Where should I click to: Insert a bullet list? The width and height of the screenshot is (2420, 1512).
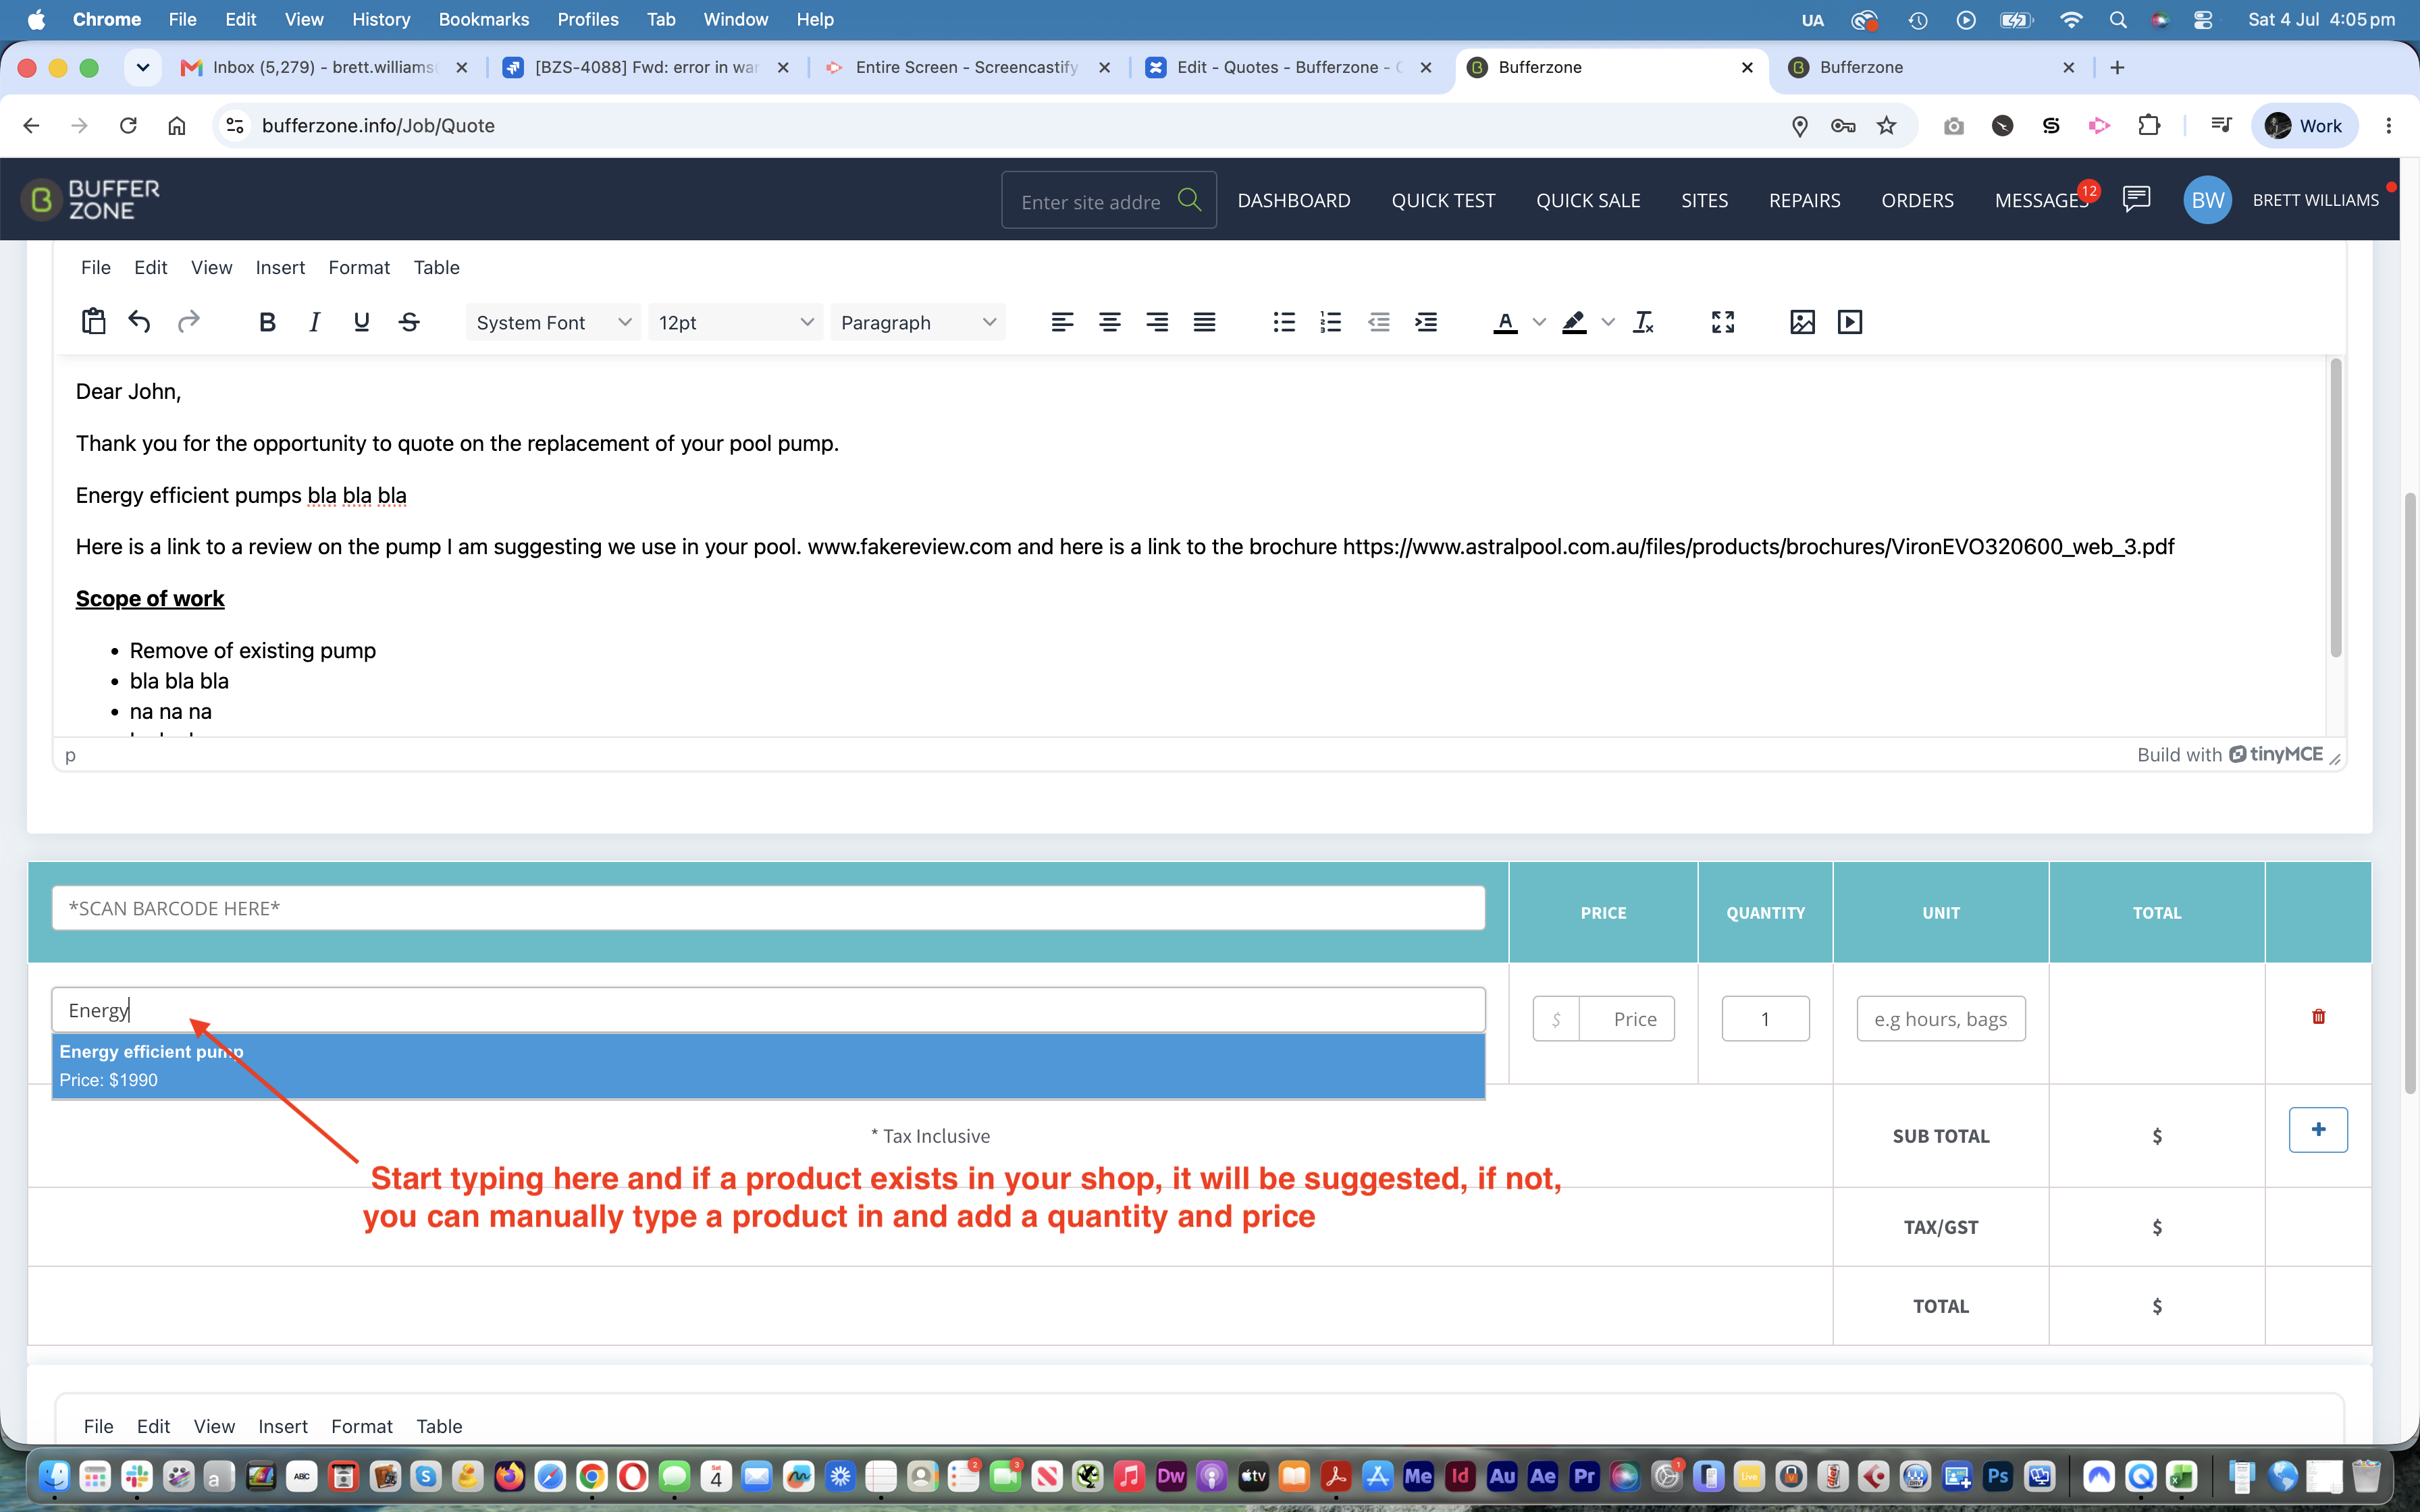[1284, 322]
